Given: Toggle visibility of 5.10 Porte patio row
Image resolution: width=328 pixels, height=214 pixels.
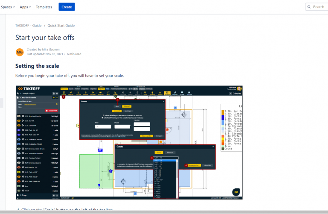Looking at the screenshot, I should [x=19, y=135].
